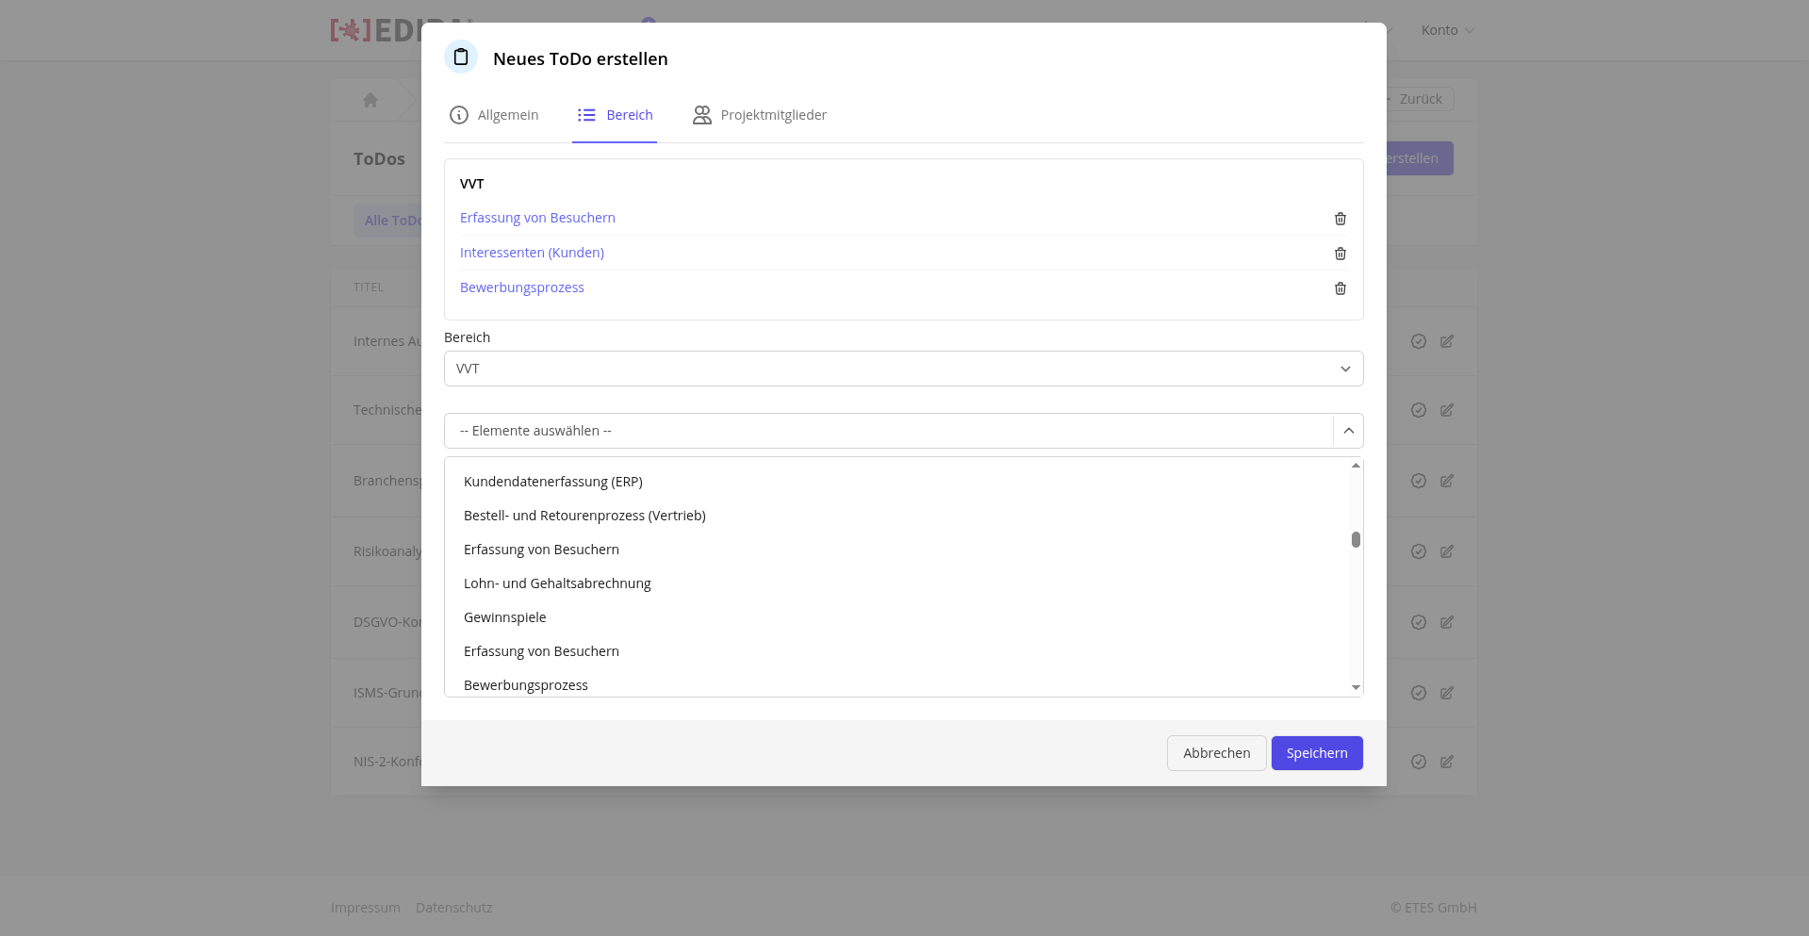Select the Bereich tab
The height and width of the screenshot is (936, 1809).
click(x=615, y=115)
